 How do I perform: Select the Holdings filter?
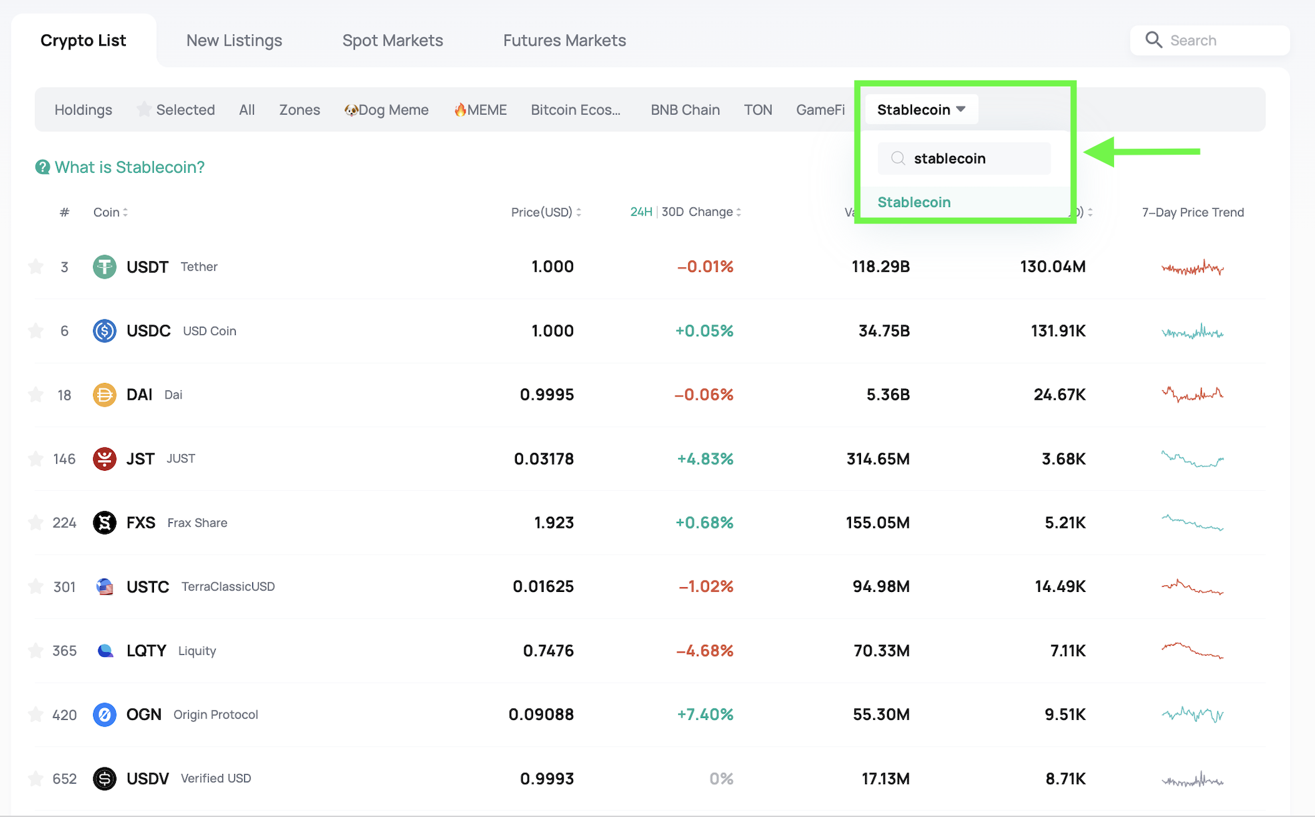[83, 109]
